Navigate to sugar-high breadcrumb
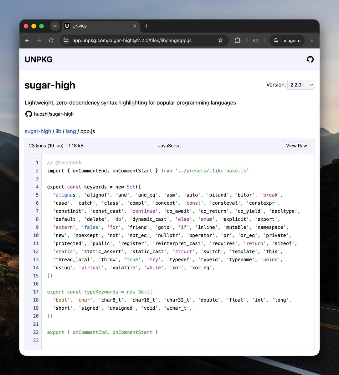 click(x=38, y=131)
